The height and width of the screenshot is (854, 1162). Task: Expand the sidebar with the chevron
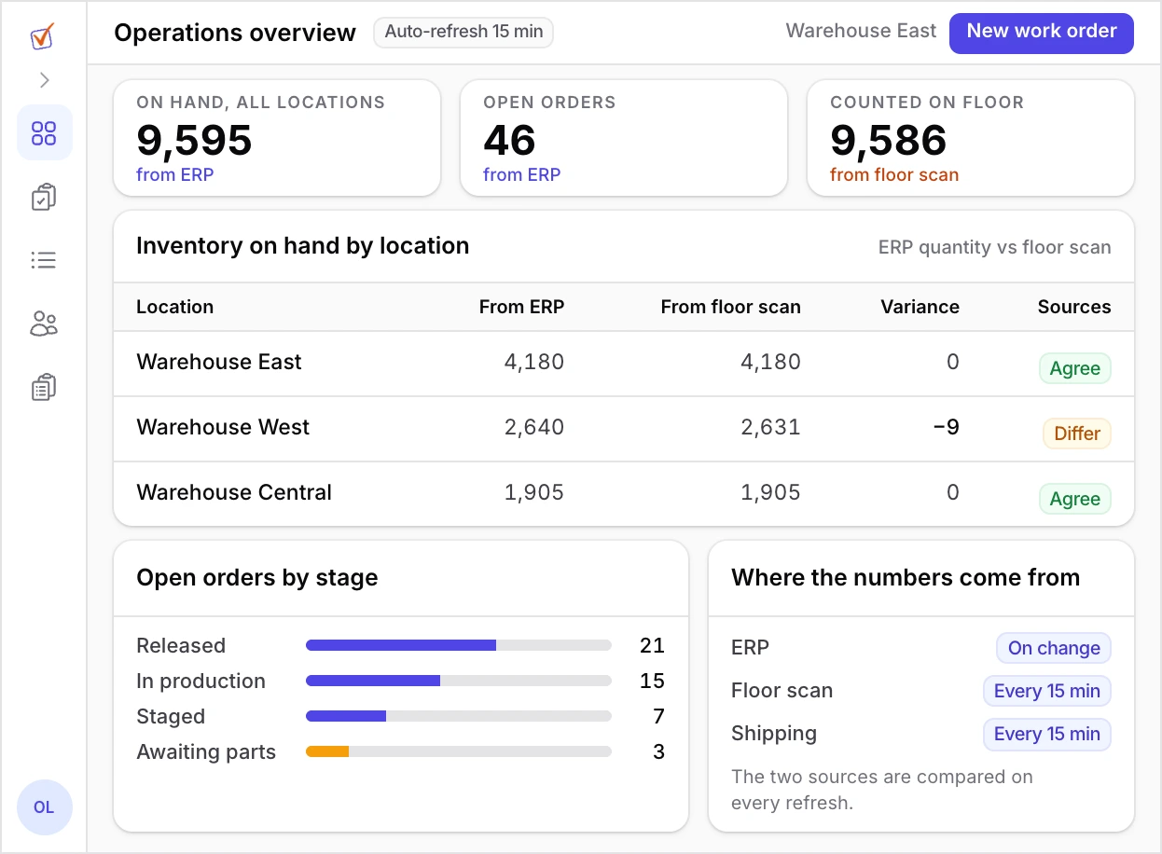point(45,80)
